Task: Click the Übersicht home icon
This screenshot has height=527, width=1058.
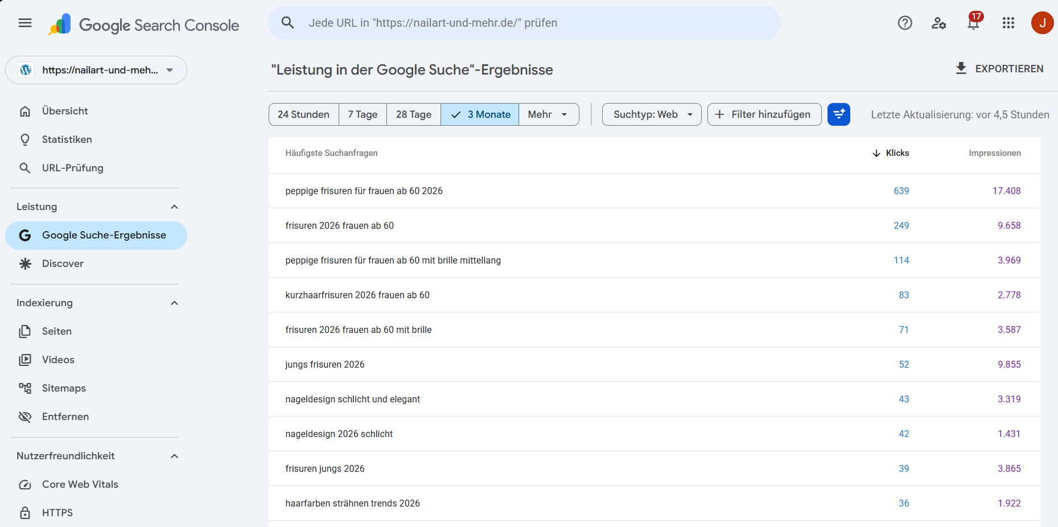Action: 25,111
